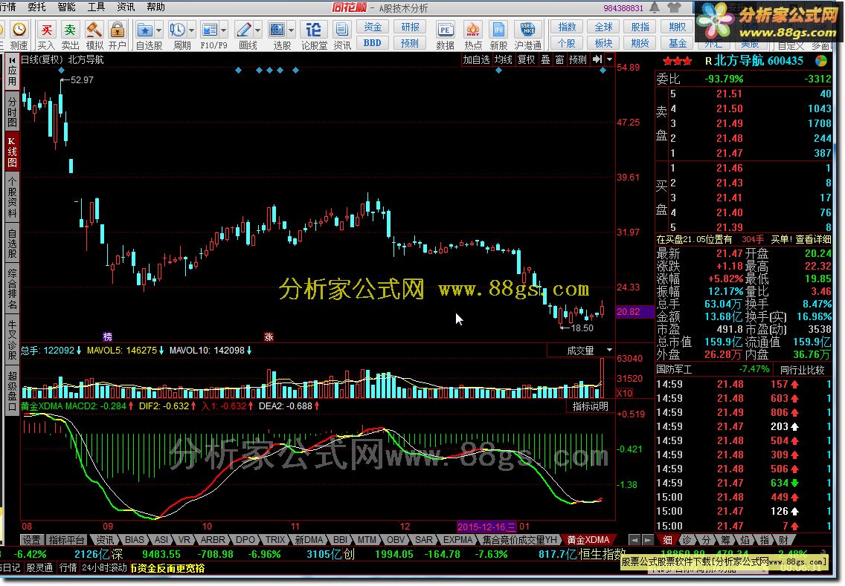Click the 新股 IPO icon
The height and width of the screenshot is (586, 845).
(x=498, y=30)
